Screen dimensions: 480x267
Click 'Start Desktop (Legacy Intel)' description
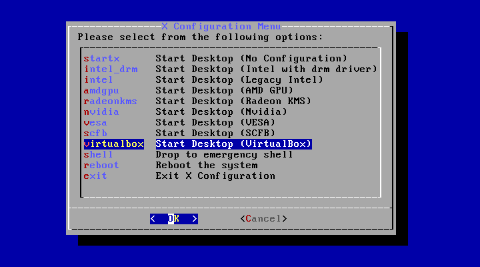[x=239, y=79]
